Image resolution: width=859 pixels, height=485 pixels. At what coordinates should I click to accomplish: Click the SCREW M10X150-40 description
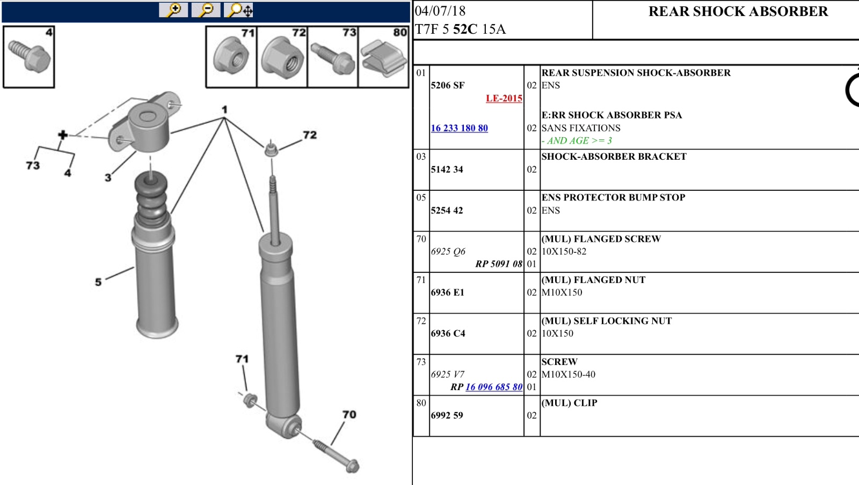tap(569, 368)
